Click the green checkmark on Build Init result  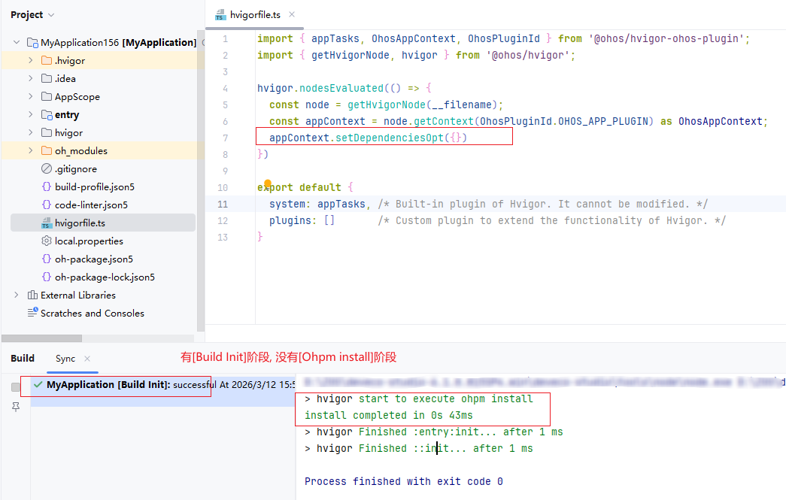click(38, 385)
